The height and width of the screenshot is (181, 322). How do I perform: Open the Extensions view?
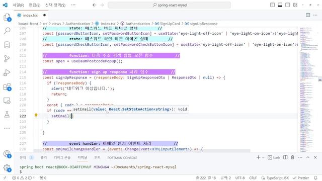click(x=7, y=86)
